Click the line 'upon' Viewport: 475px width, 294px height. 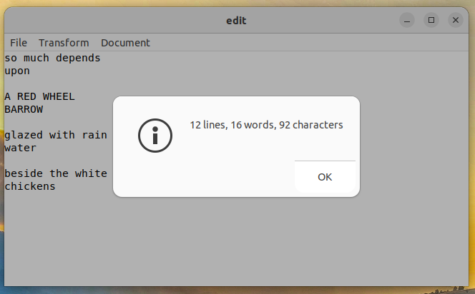17,71
